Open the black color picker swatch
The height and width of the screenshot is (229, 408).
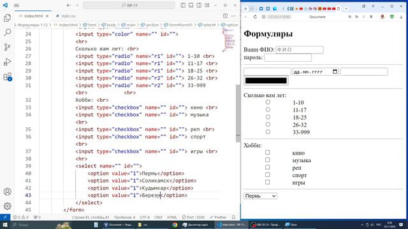pyautogui.click(x=266, y=81)
